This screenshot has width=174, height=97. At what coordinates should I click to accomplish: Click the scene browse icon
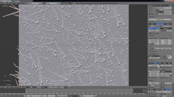click(x=44, y=3)
